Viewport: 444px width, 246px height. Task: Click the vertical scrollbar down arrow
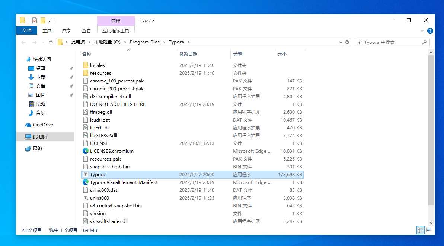pos(431,223)
